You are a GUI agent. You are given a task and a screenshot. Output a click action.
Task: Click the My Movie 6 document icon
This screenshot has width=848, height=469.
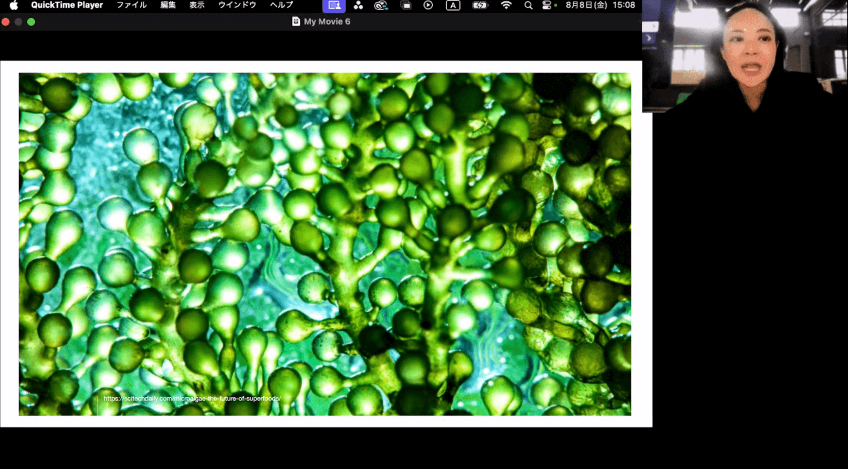point(296,22)
